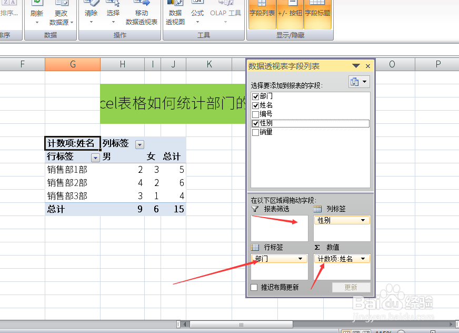Toggle the 性别 field checkbox

coord(255,123)
